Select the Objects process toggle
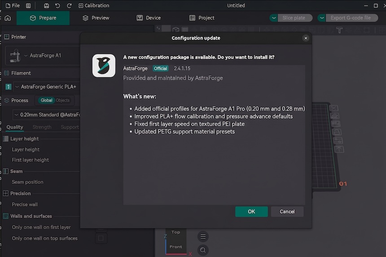Viewport: 386px width, 257px height. [62, 100]
